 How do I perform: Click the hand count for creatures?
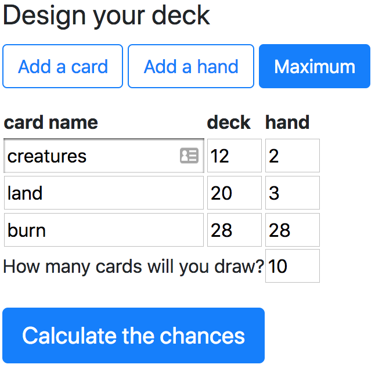292,156
